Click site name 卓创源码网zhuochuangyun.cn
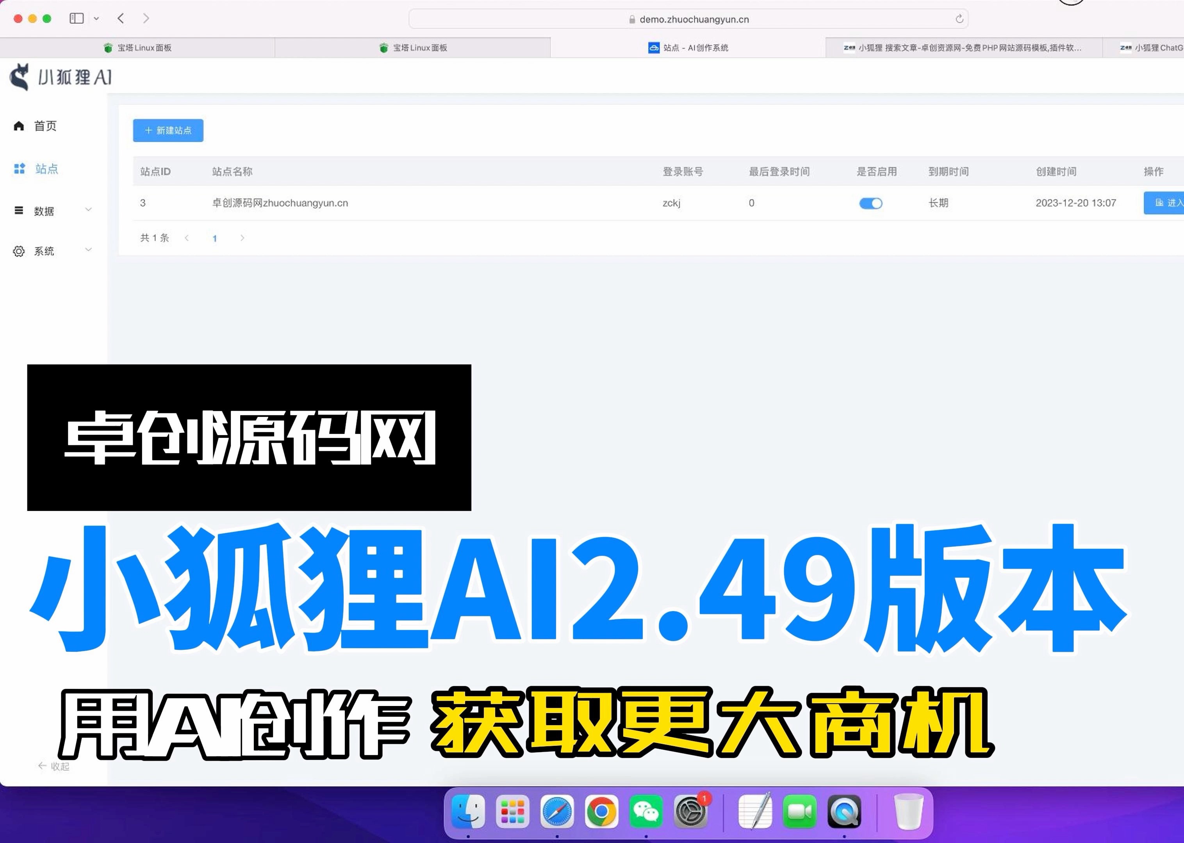The width and height of the screenshot is (1184, 843). 280,203
